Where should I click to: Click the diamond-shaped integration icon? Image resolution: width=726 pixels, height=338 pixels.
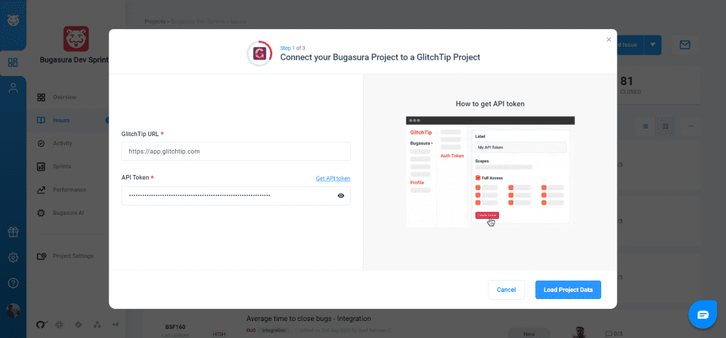[78, 325]
